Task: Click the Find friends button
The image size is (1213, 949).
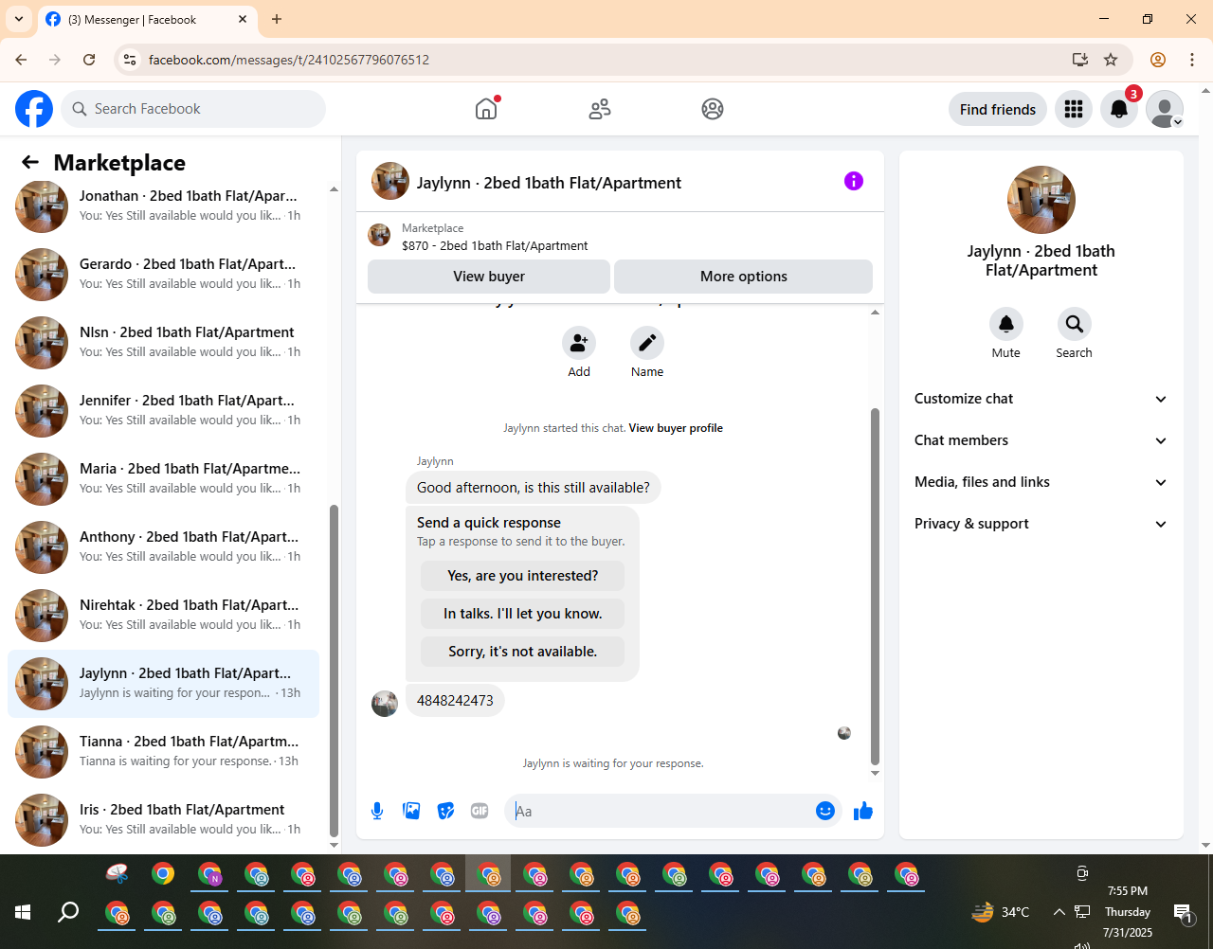Action: [x=998, y=109]
